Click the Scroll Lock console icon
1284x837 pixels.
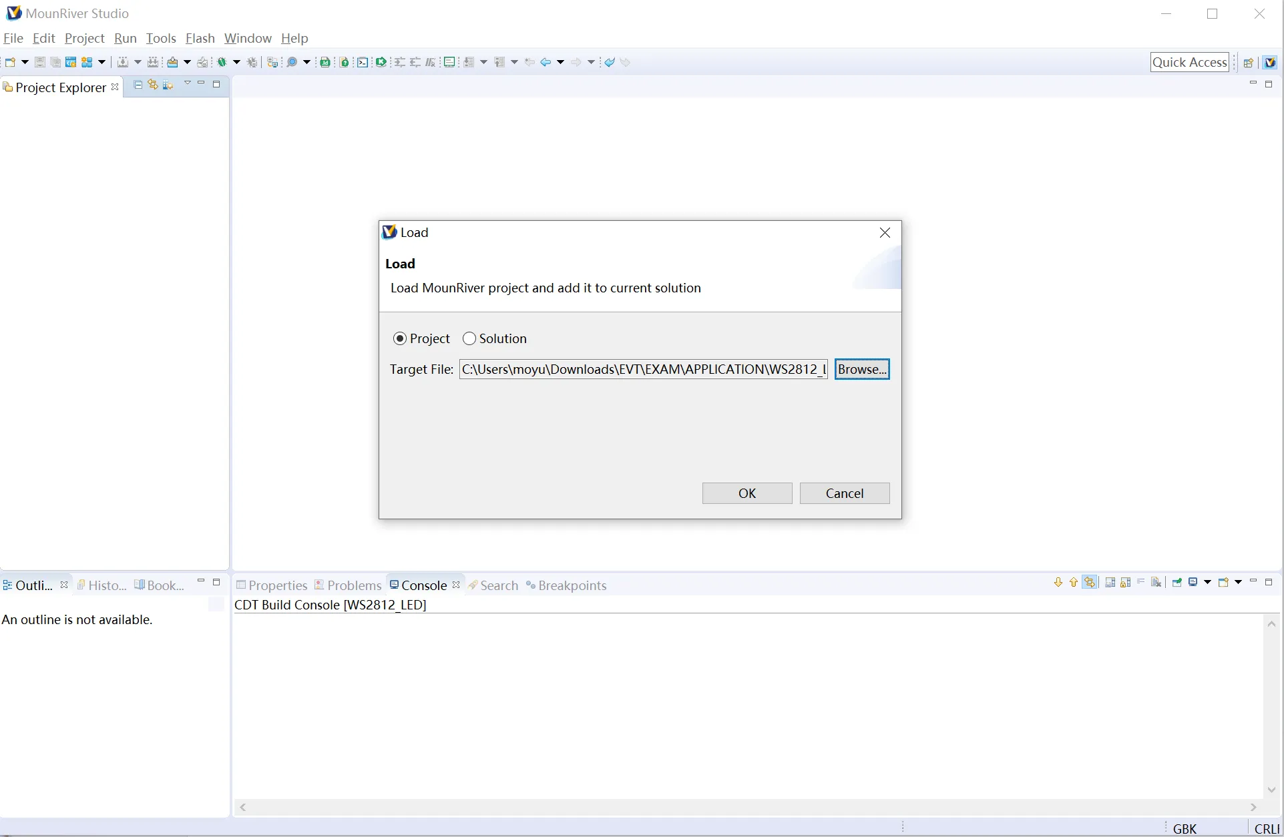pyautogui.click(x=1126, y=583)
